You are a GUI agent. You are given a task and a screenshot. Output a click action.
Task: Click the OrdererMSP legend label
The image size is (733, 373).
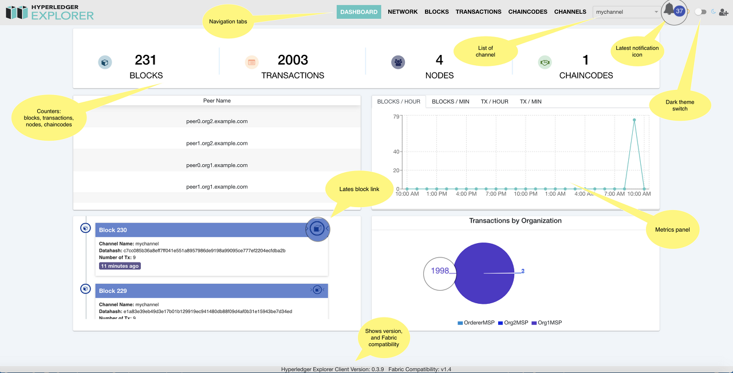479,323
